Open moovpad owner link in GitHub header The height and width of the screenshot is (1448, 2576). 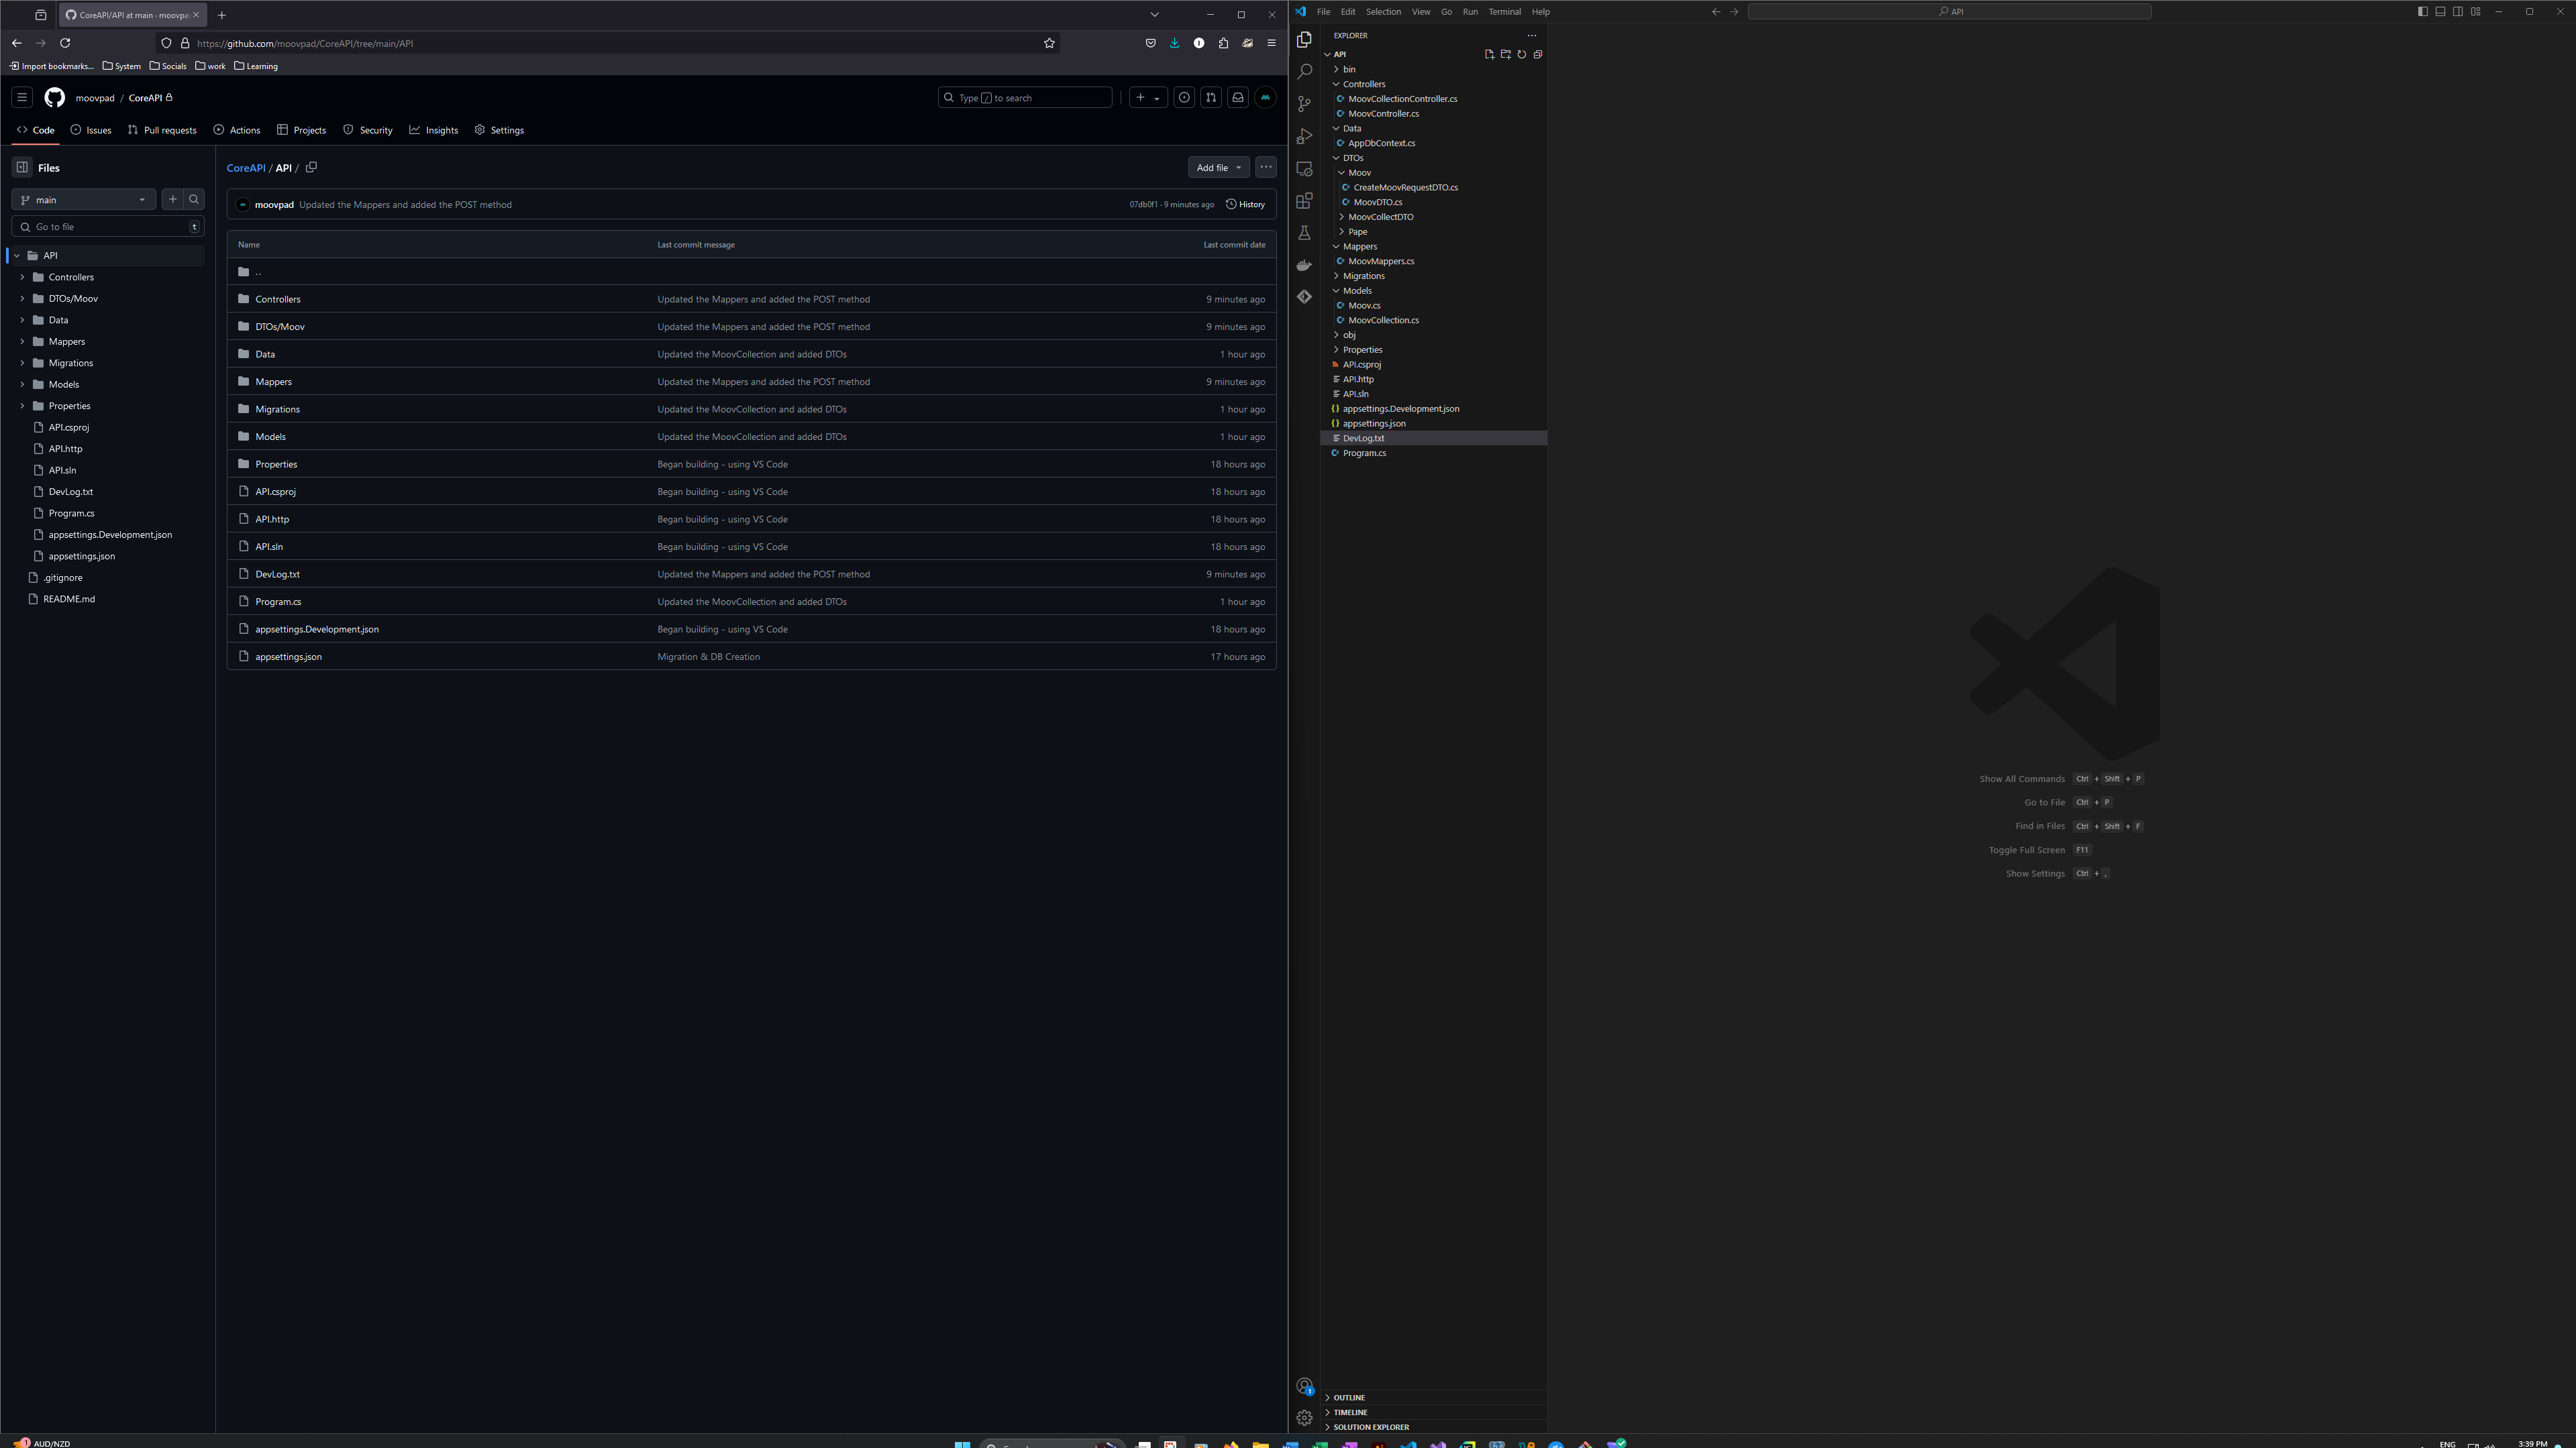95,98
